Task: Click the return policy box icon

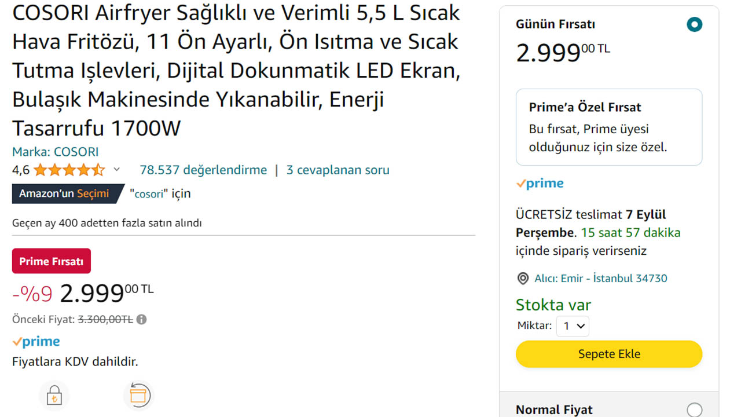Action: (x=138, y=396)
